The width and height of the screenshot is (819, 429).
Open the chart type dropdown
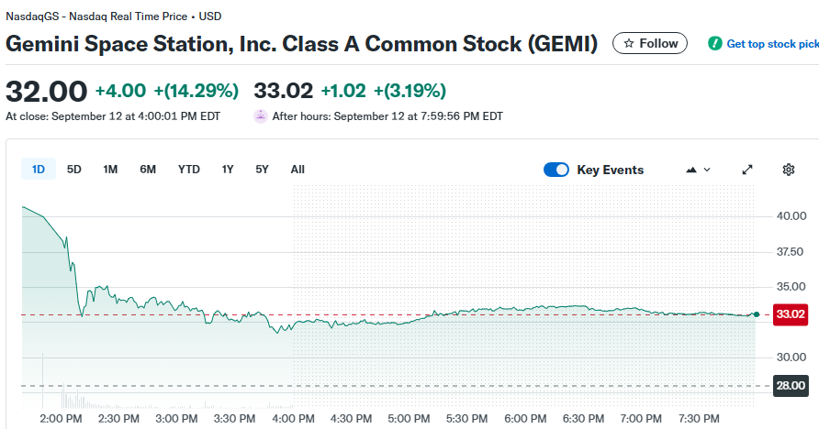pyautogui.click(x=698, y=170)
